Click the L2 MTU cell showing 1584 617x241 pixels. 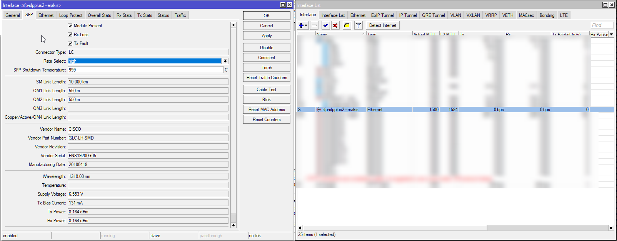point(449,110)
